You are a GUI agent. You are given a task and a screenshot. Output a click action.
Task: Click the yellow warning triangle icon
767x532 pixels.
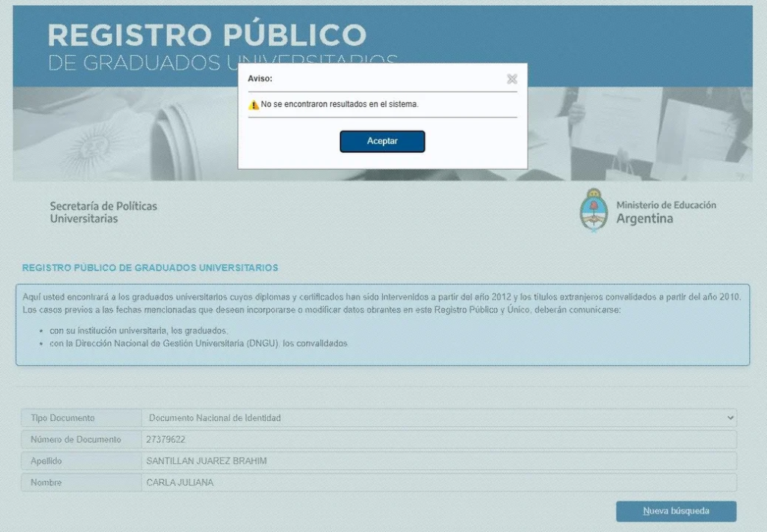click(x=253, y=105)
